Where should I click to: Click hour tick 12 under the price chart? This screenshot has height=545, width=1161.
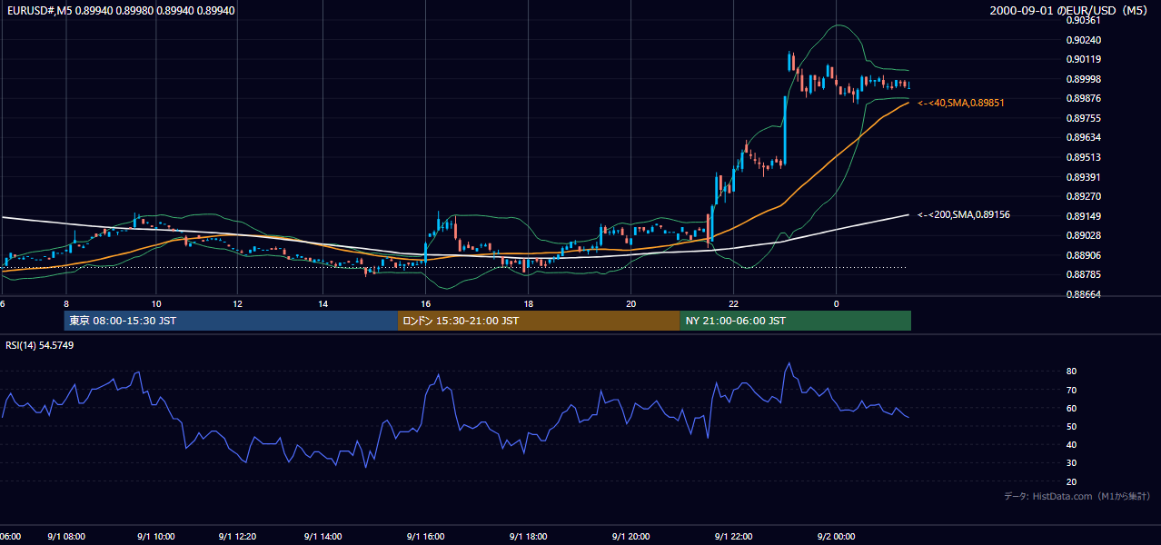click(238, 303)
